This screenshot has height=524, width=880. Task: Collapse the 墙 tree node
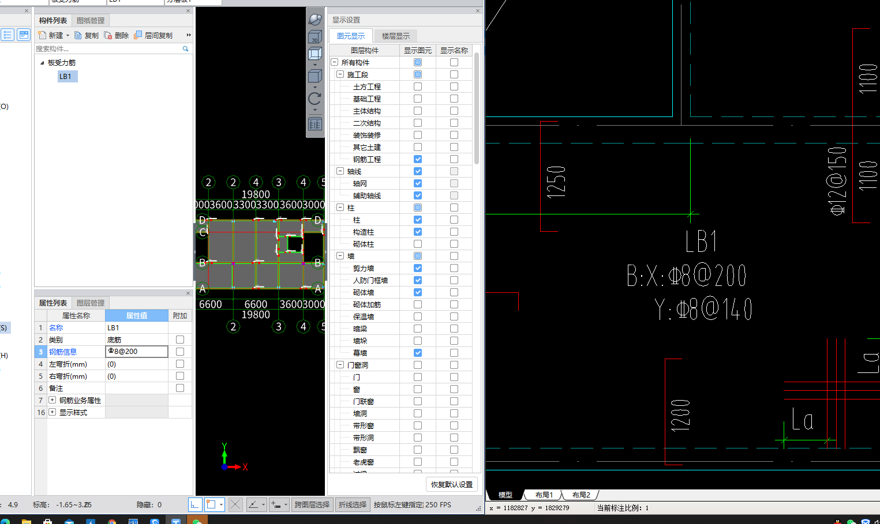pos(340,256)
